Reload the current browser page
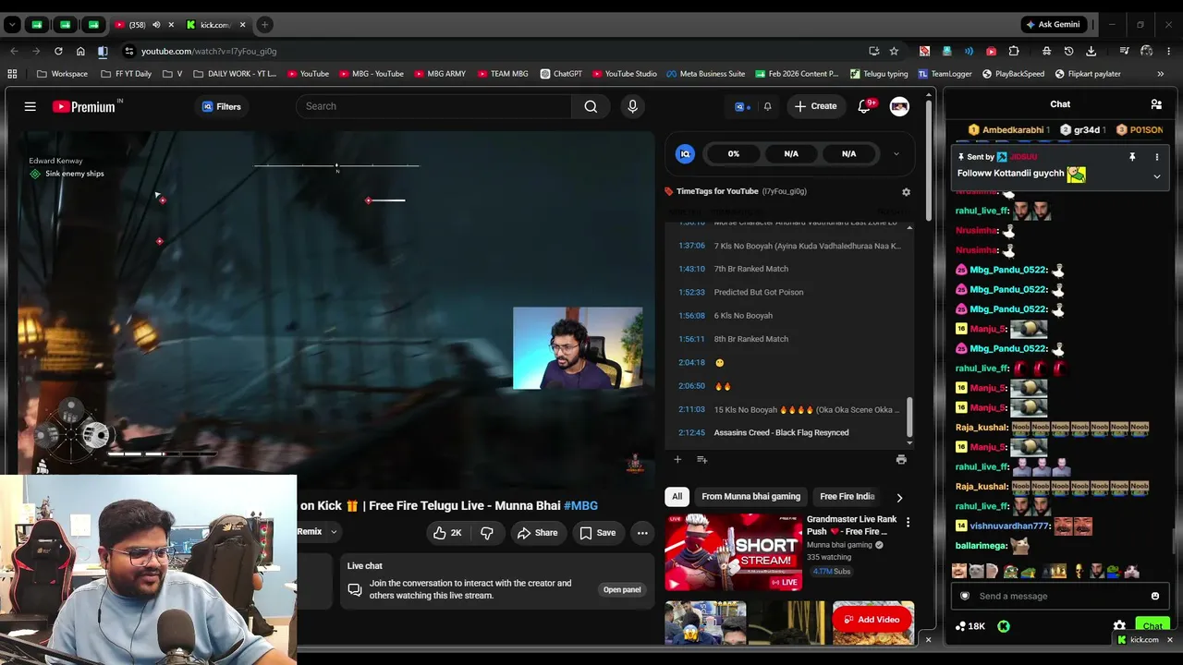This screenshot has height=665, width=1183. click(x=58, y=51)
